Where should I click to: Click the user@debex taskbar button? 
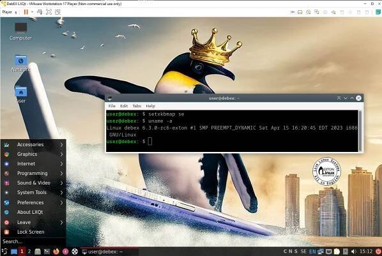coord(110,252)
